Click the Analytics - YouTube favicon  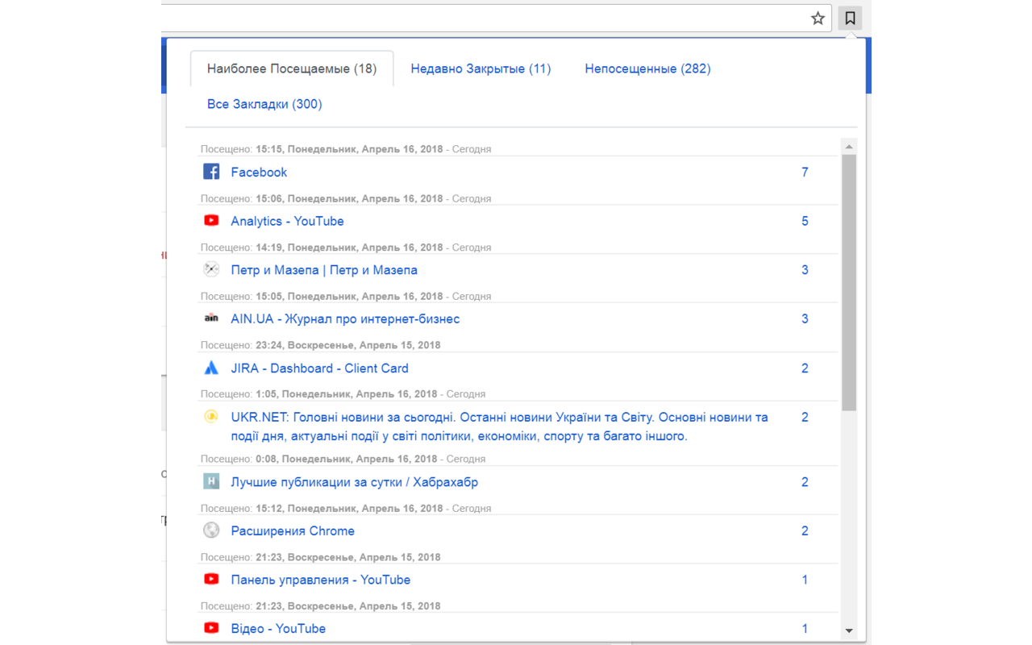click(211, 220)
